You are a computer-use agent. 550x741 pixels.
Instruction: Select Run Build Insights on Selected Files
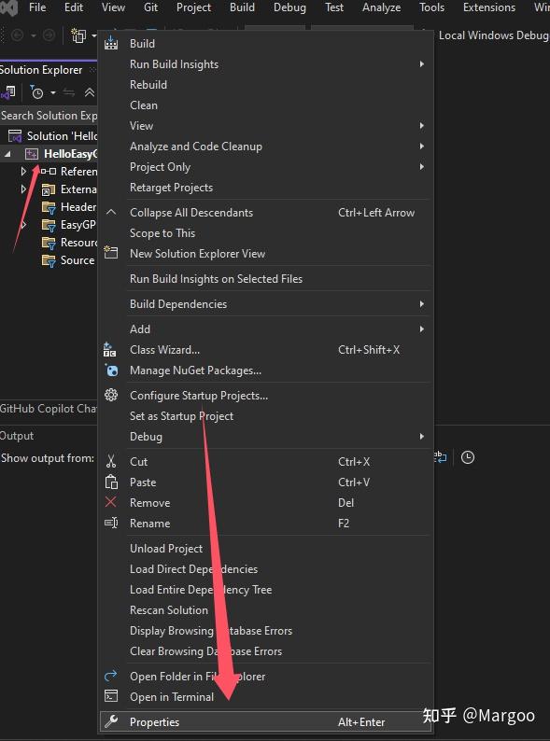[216, 279]
